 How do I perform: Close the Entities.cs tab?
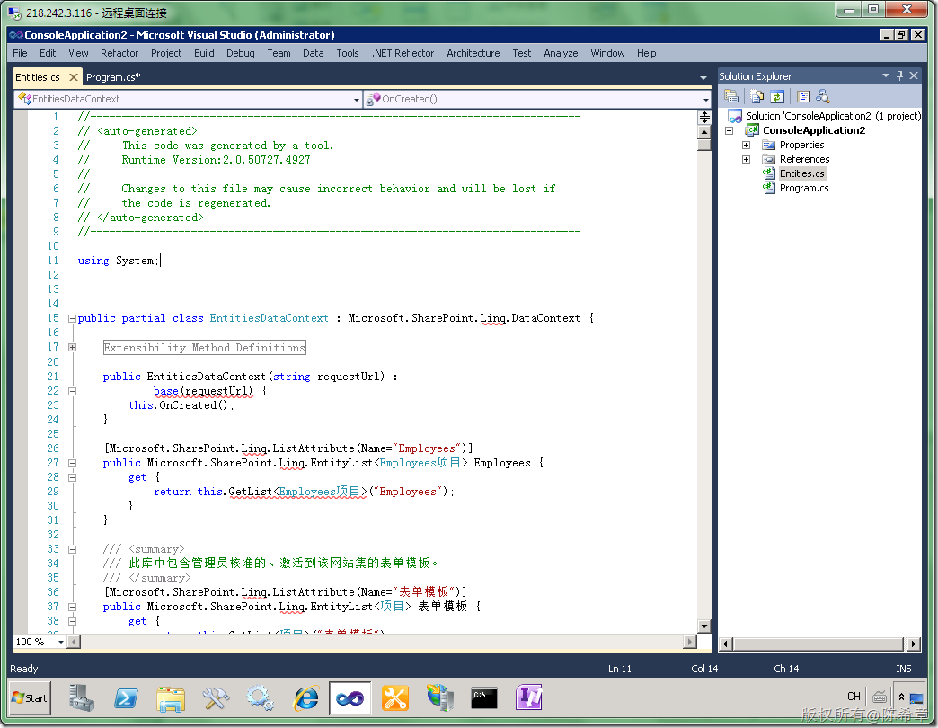[x=74, y=77]
